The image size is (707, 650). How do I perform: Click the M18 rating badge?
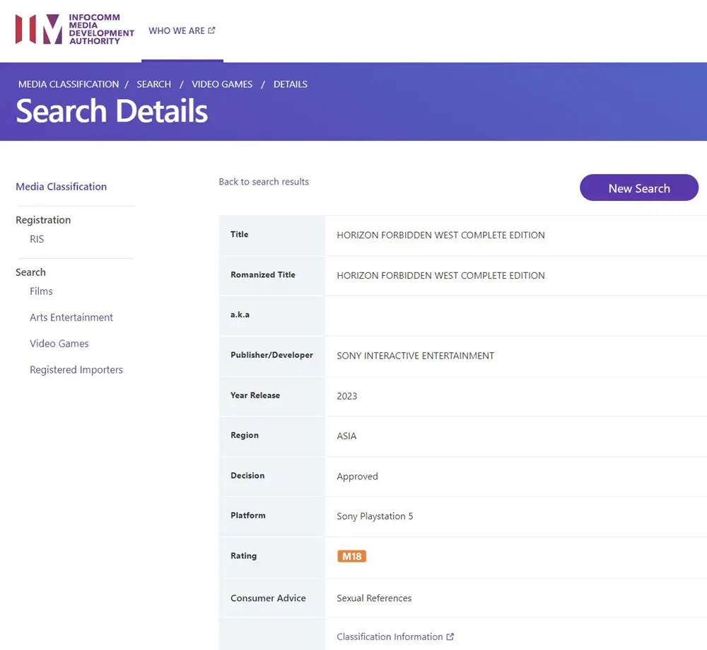[x=351, y=556]
